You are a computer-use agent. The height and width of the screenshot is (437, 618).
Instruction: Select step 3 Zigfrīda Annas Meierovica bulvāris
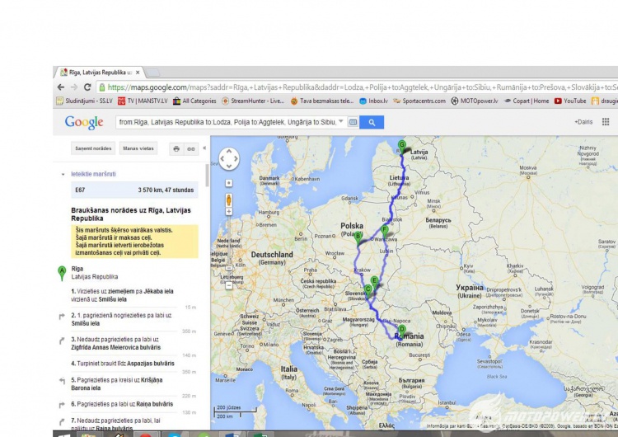(x=117, y=344)
